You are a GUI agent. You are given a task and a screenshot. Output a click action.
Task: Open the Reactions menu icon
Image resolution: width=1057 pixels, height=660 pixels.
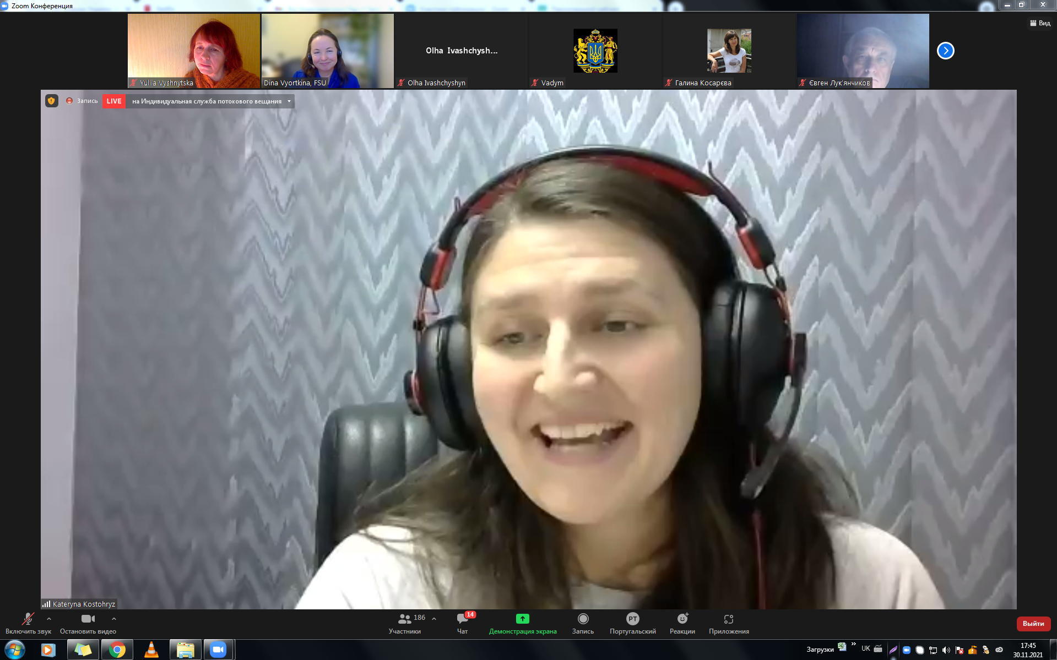pyautogui.click(x=682, y=619)
